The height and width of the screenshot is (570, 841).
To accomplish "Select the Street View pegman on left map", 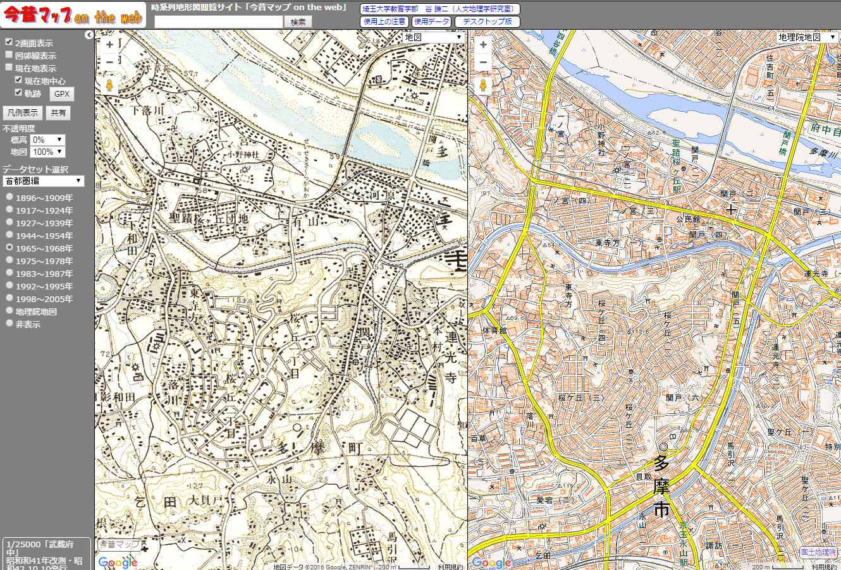I will click(x=109, y=86).
